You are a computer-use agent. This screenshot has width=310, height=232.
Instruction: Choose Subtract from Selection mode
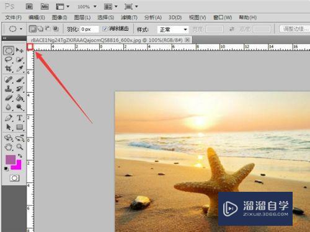48,29
